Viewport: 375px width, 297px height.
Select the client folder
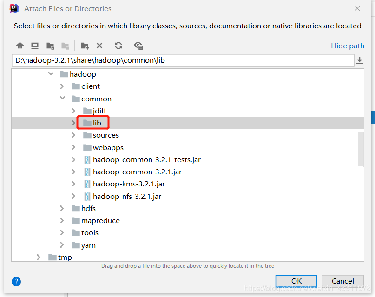click(86, 86)
